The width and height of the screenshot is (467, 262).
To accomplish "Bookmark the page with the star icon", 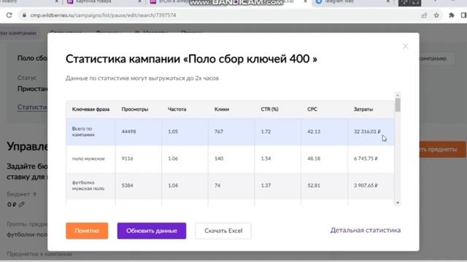I will (x=436, y=15).
